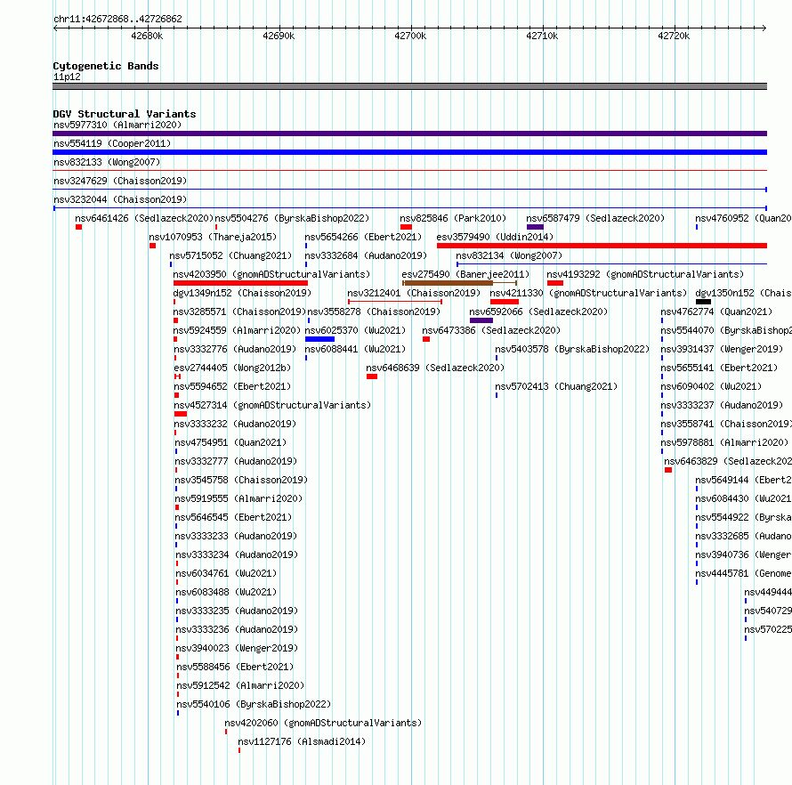Open nsv1127176 (Alsmadi2014) label

click(x=302, y=741)
